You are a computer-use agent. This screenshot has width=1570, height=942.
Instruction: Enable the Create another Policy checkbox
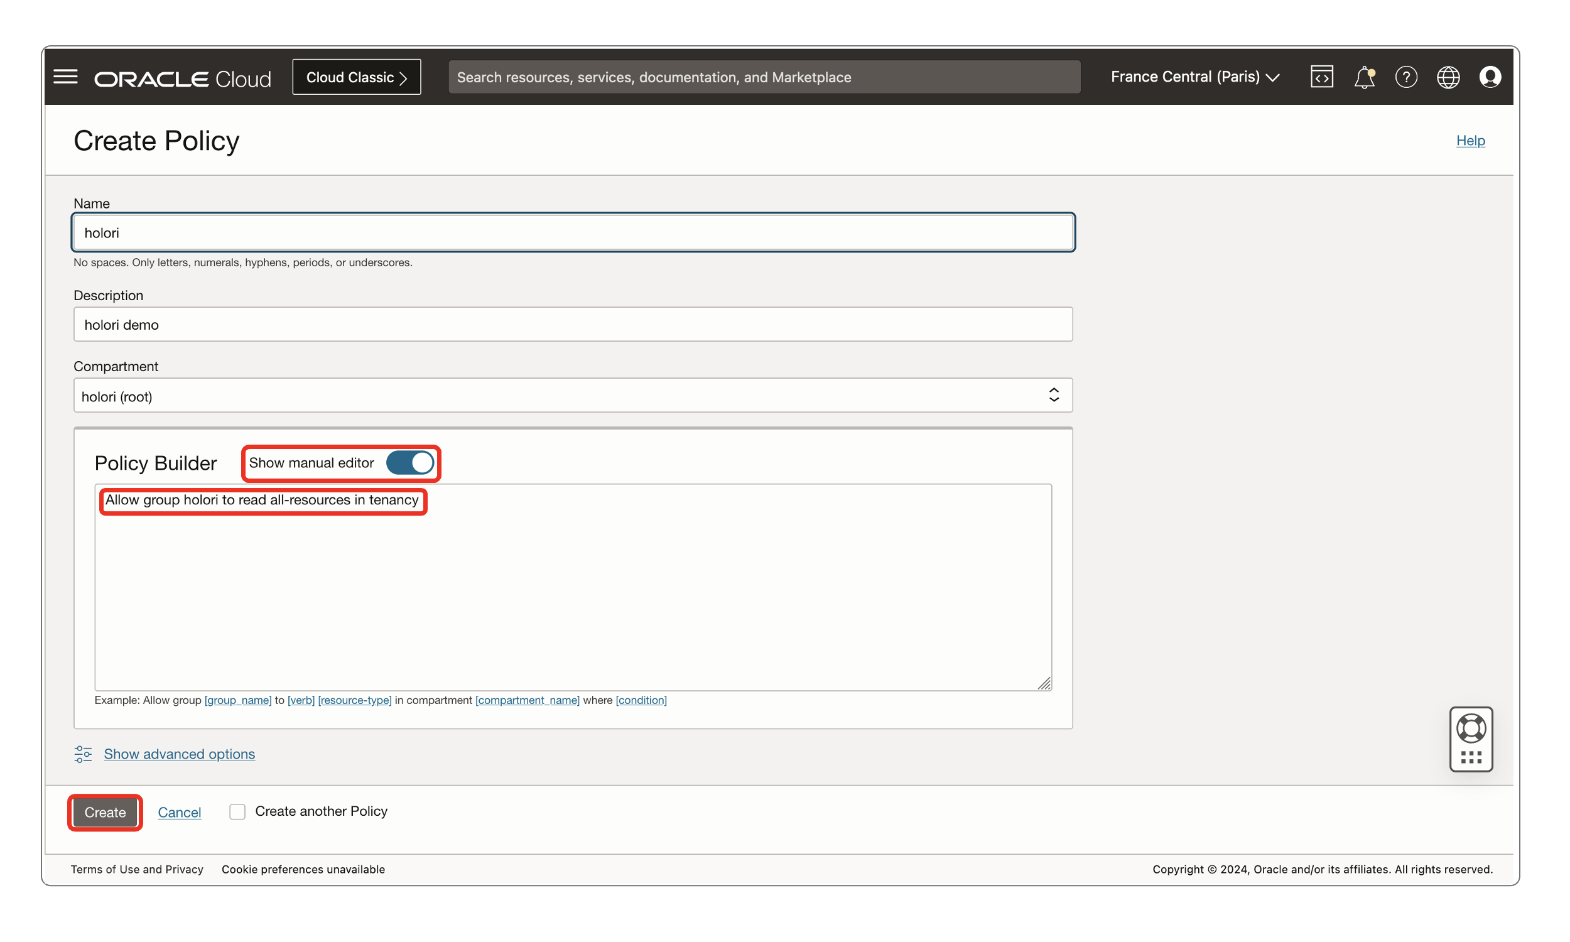237,811
